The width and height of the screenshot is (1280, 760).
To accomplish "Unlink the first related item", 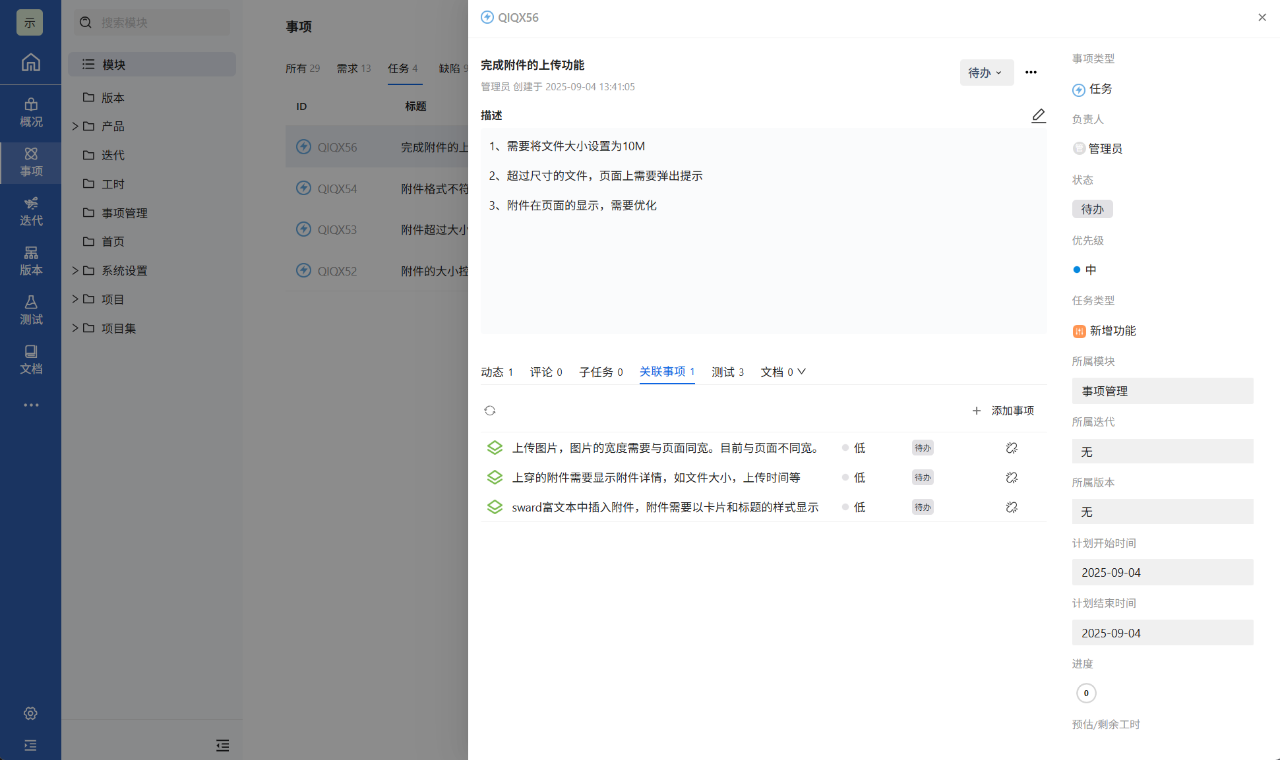I will [1012, 448].
